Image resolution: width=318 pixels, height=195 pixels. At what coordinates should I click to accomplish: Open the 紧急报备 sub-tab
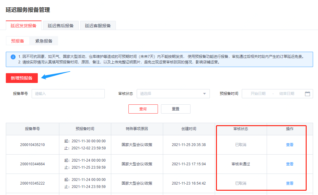tap(44, 41)
